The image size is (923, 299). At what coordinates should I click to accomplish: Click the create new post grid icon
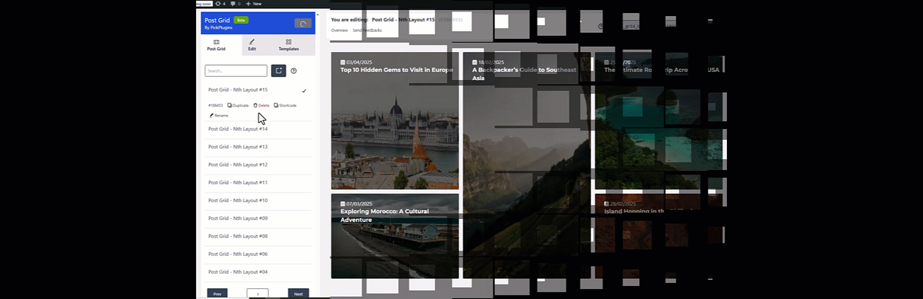pos(278,71)
